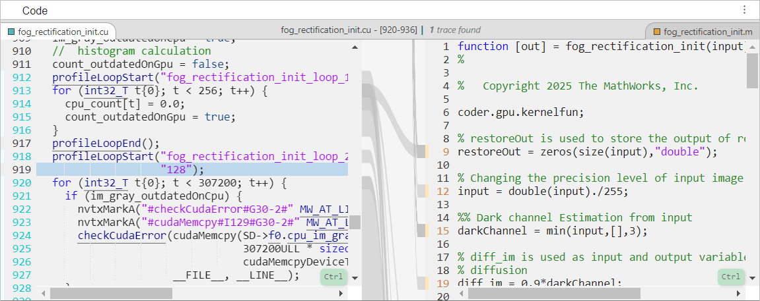Click the right pane horizontal scrollbar thumb
The image size is (760, 301).
[554, 293]
